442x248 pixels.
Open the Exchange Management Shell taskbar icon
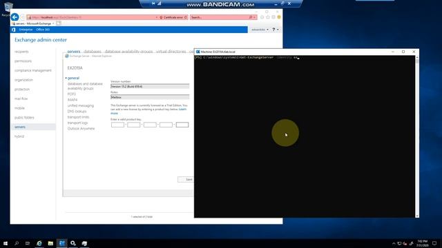coord(61,243)
